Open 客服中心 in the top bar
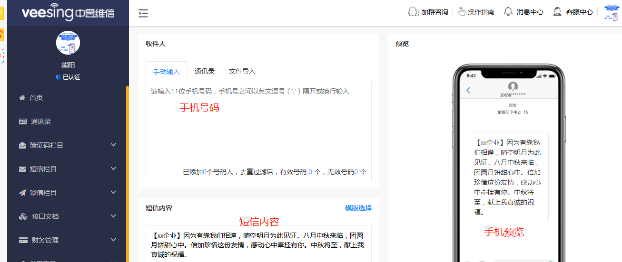The width and height of the screenshot is (622, 262). point(580,12)
